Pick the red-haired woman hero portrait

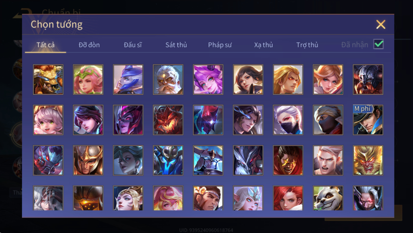288,198
